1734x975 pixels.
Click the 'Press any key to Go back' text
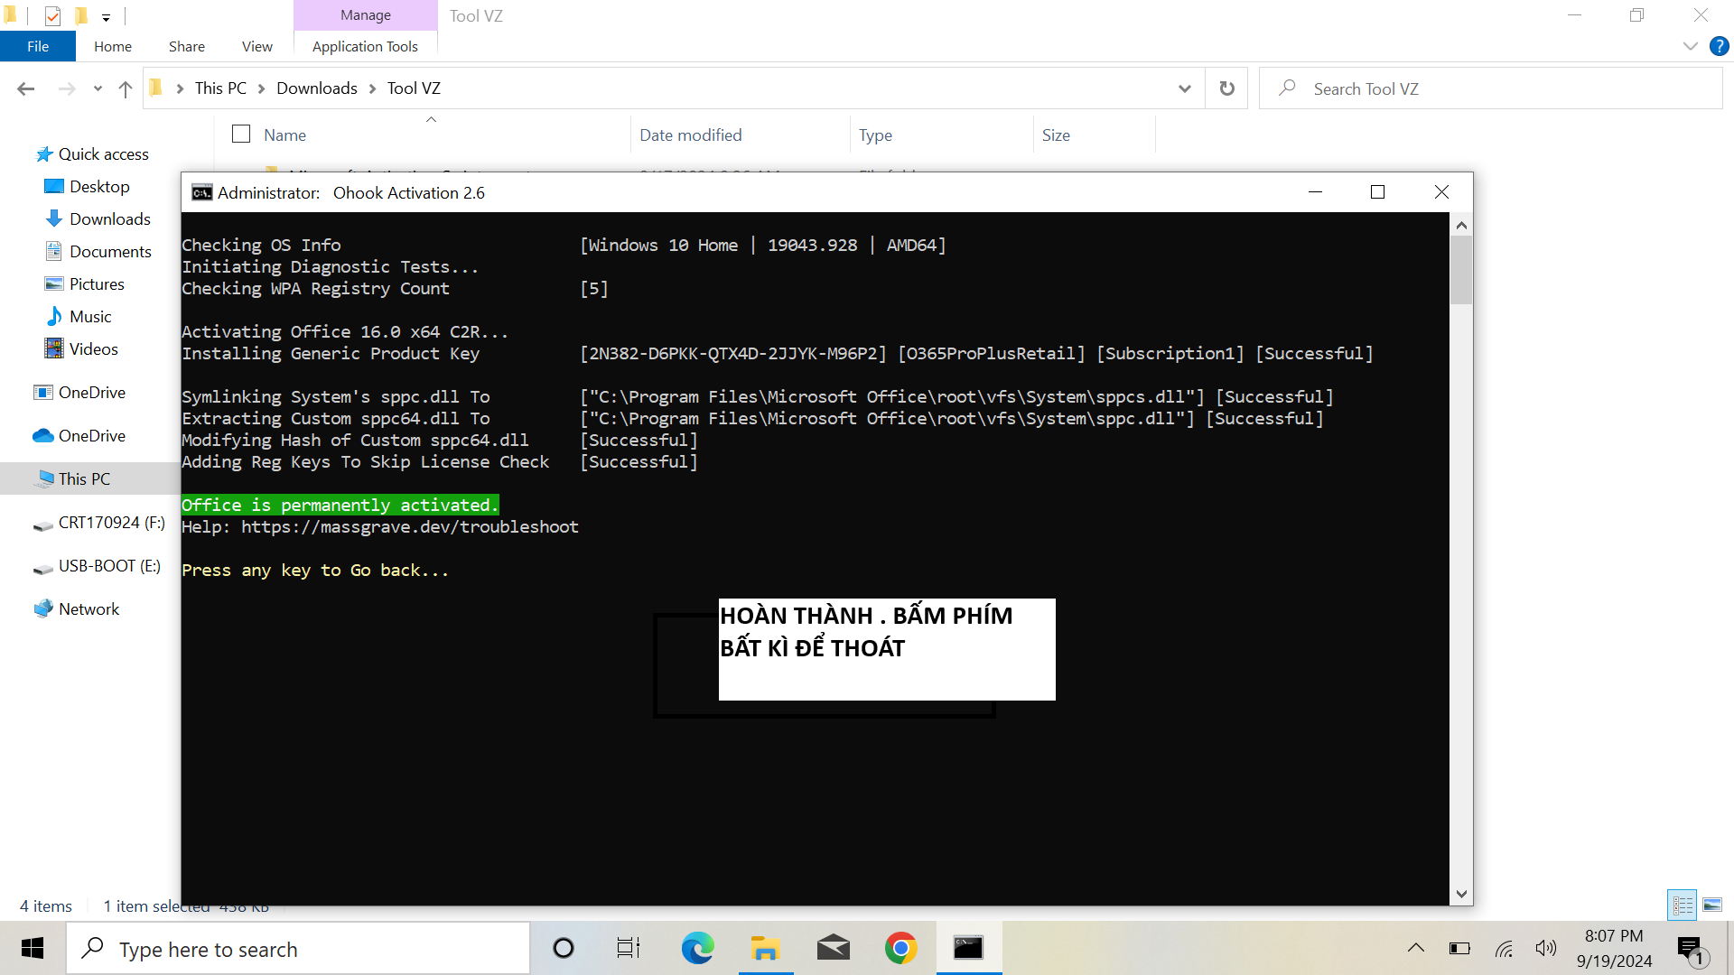[x=315, y=570]
